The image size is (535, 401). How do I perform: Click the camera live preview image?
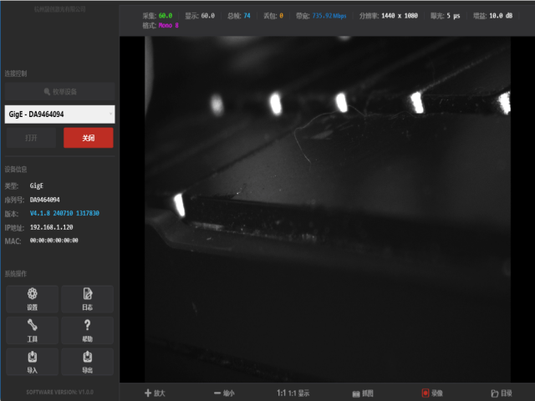pos(326,209)
